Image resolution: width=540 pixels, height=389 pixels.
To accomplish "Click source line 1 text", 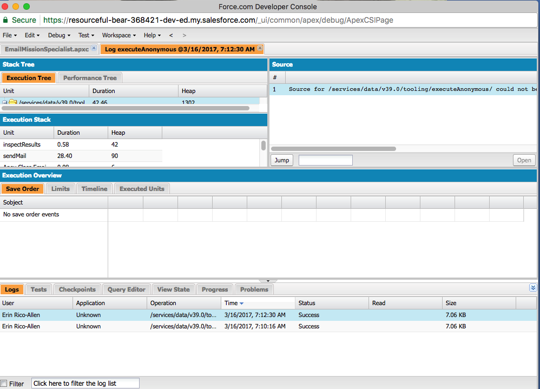I will [x=413, y=89].
